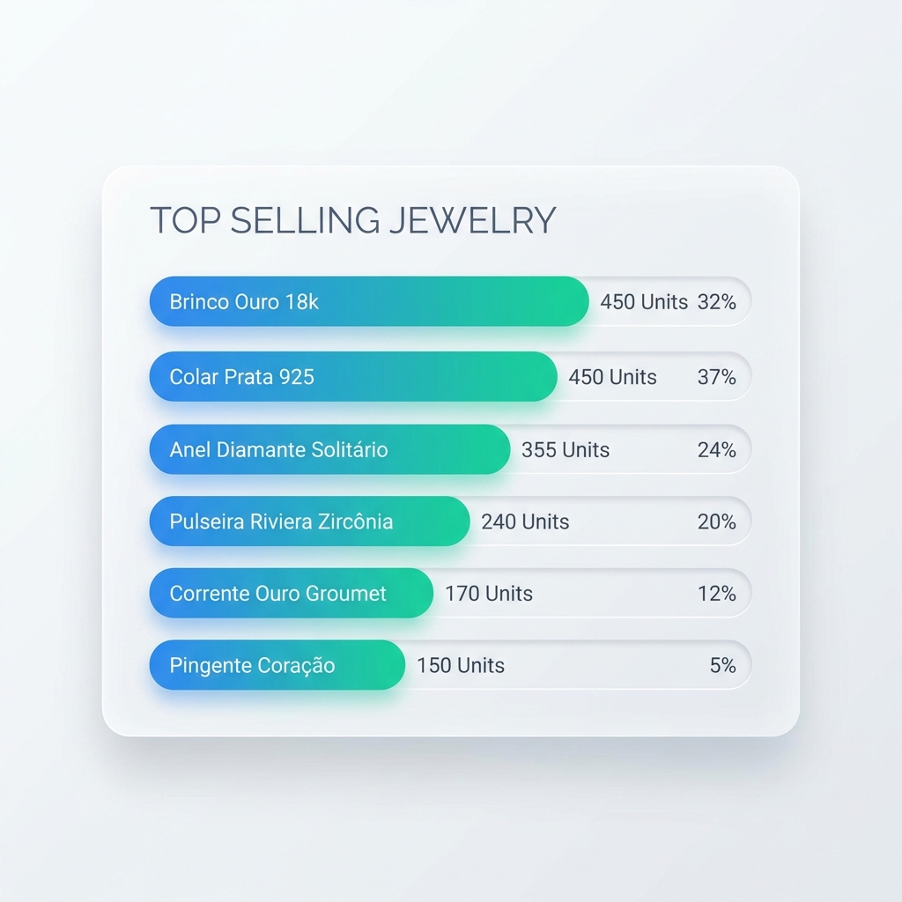
Task: Click the Pingente Coração label
Action: pyautogui.click(x=252, y=665)
